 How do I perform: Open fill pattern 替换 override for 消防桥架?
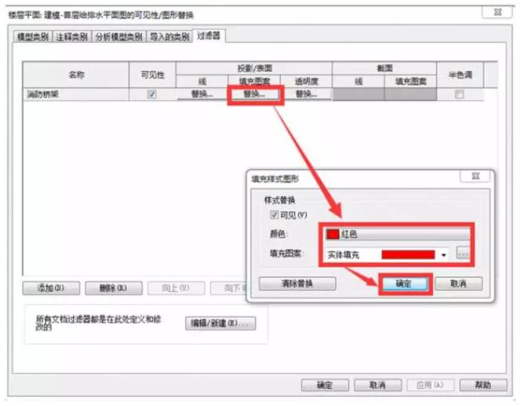click(x=255, y=94)
